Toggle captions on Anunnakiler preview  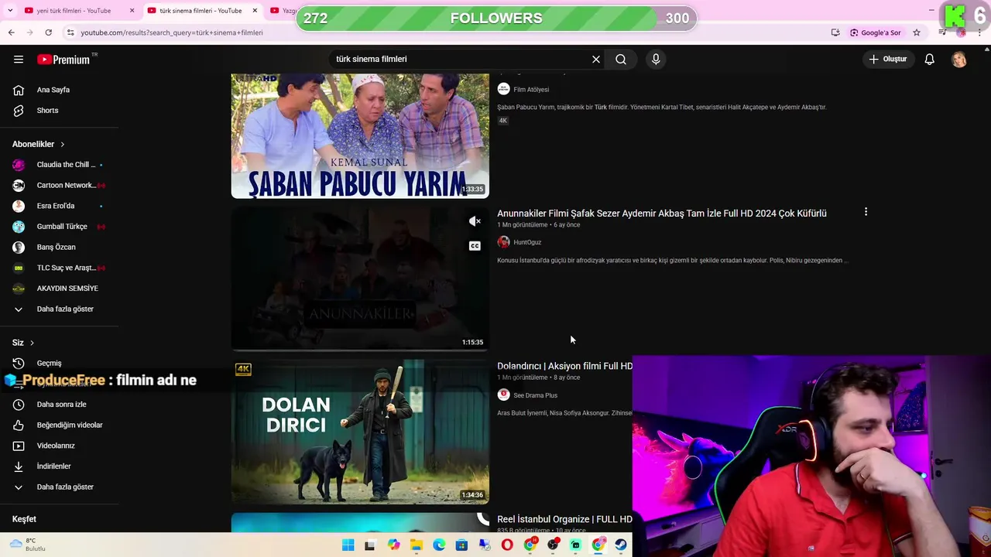tap(475, 246)
